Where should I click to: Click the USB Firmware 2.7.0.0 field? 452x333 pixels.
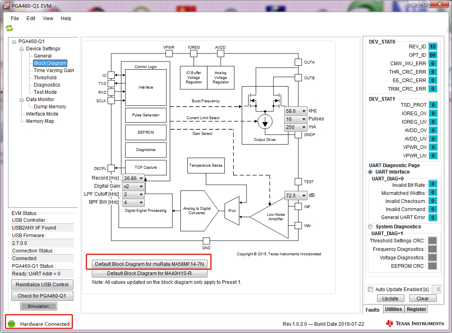coord(42,243)
